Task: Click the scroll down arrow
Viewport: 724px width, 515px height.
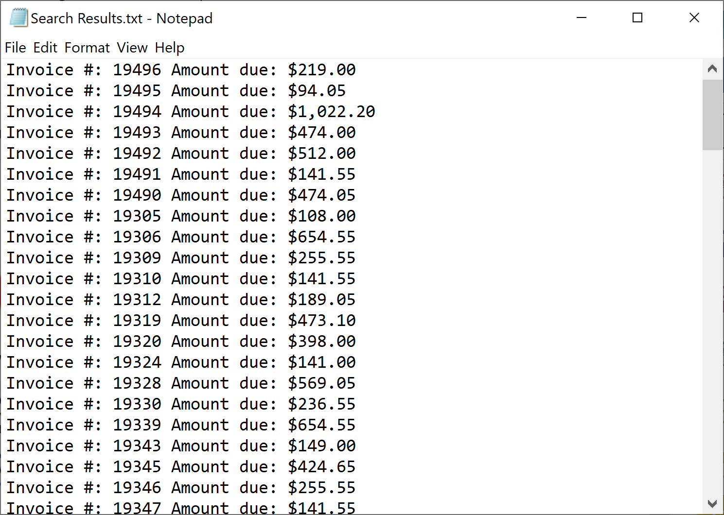Action: click(712, 504)
